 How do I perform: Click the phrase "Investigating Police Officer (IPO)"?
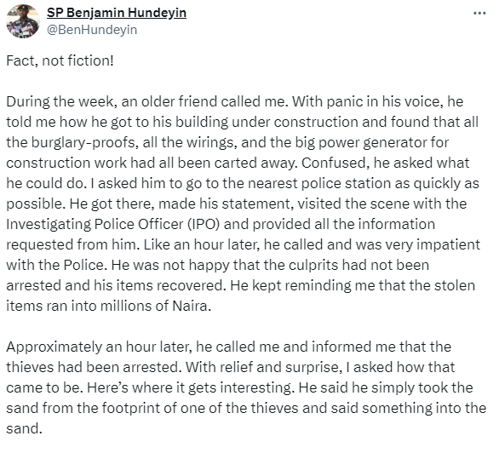point(113,224)
